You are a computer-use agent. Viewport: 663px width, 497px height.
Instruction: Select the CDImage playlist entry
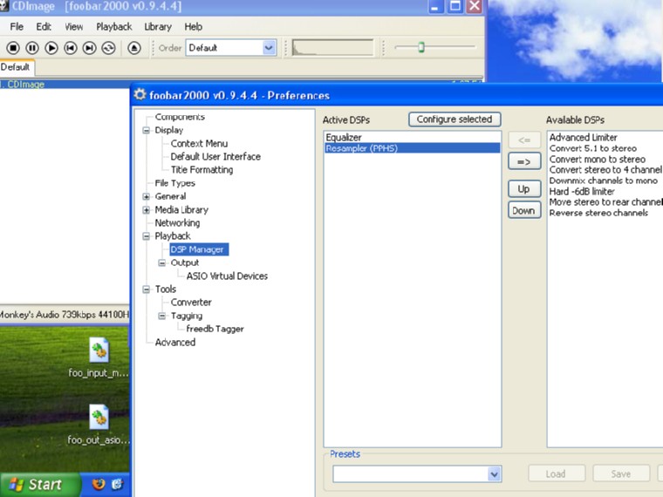(241, 84)
